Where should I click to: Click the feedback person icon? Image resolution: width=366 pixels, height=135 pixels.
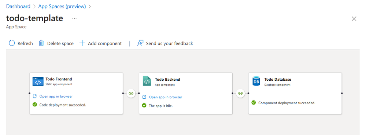[x=140, y=43]
